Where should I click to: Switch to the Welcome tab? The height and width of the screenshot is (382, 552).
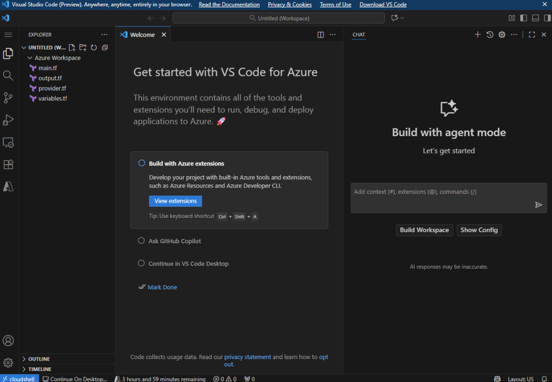click(x=142, y=34)
